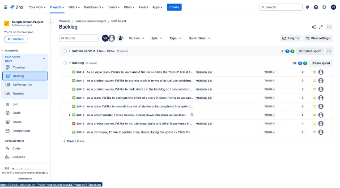Image resolution: width=340 pixels, height=188 pixels.
Task: Click the backlog search field
Action: click(x=79, y=38)
